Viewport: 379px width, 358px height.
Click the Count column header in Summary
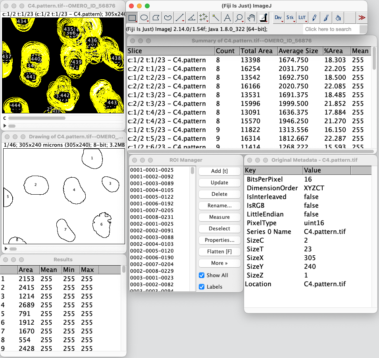pos(227,51)
